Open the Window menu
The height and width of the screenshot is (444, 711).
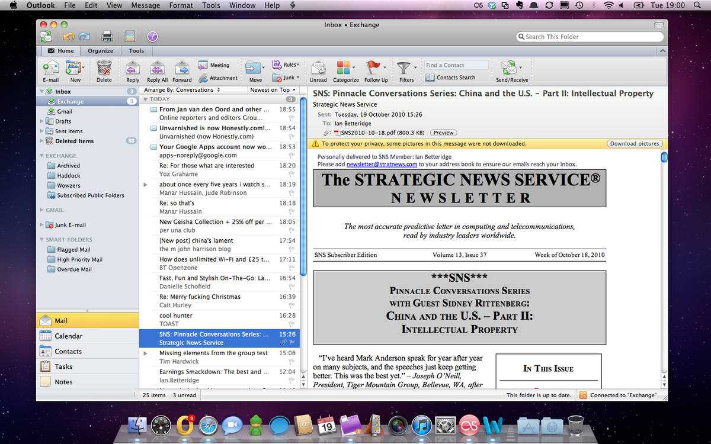242,5
